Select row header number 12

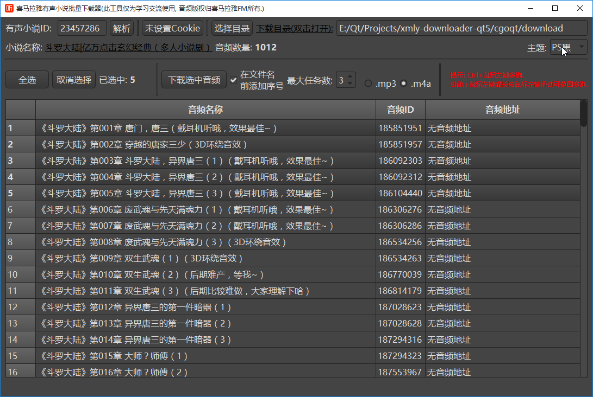point(21,307)
